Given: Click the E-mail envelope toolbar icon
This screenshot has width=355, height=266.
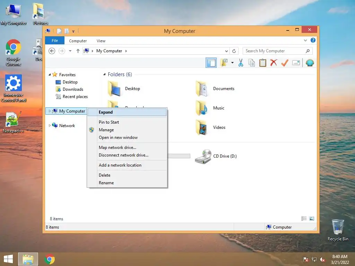Looking at the screenshot, I should click(296, 63).
